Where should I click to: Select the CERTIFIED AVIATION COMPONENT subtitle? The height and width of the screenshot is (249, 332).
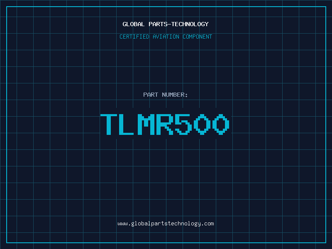(166, 37)
